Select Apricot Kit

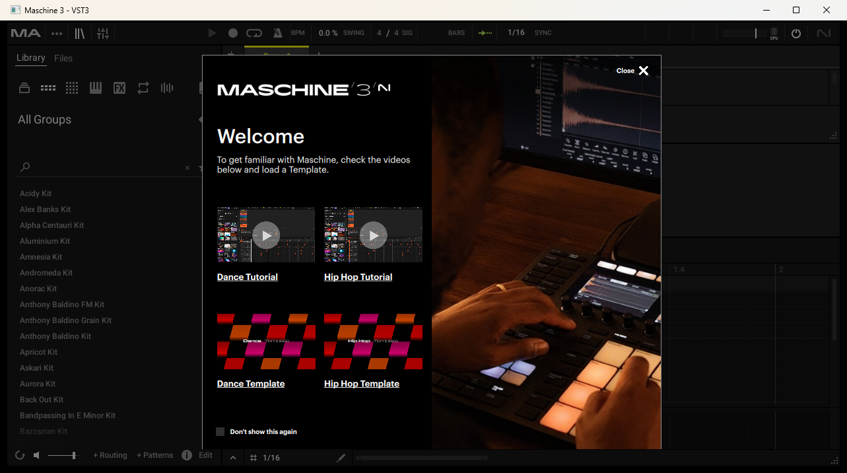[x=38, y=352]
